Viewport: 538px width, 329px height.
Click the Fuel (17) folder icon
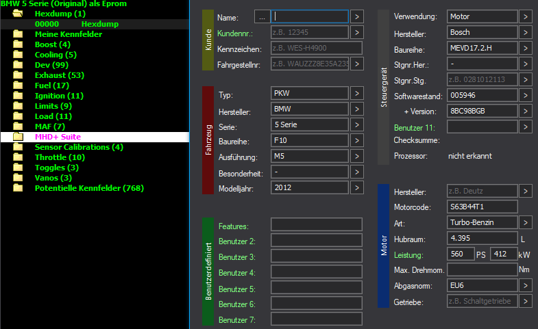[x=18, y=85]
